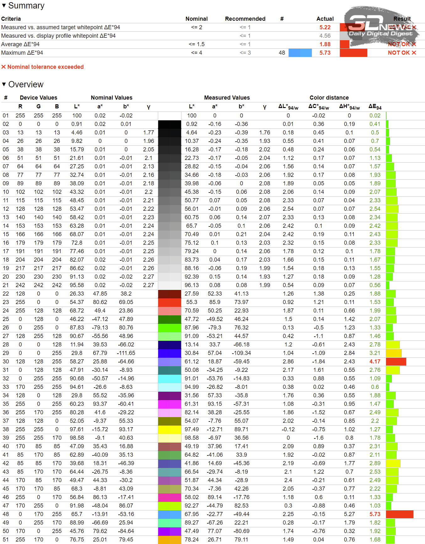This screenshot has height=544, width=425.
Task: Click ΔE value 3.21 in row 29
Action: click(x=375, y=353)
